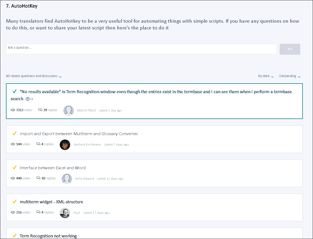The image size is (313, 239).
Task: Click the eye icon next to 7312 views
Action: tap(13, 110)
